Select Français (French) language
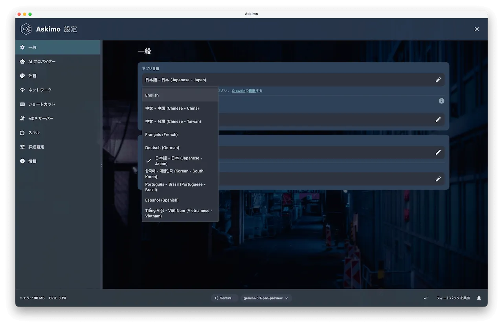Image resolution: width=503 pixels, height=327 pixels. click(x=180, y=134)
